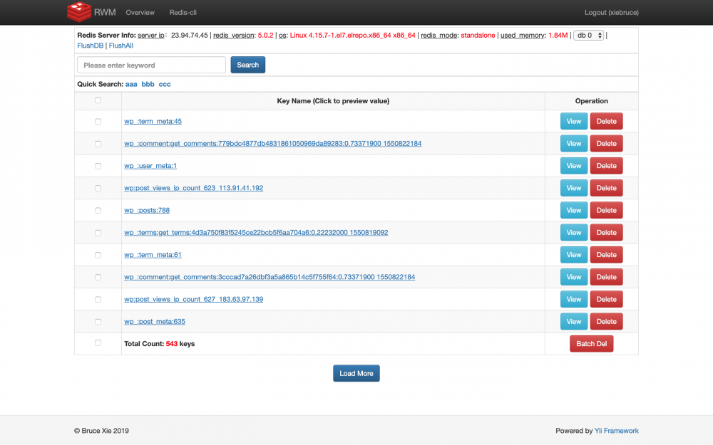The image size is (713, 445).
Task: Preview value of wp_:term_meta:45 key
Action: click(x=153, y=121)
